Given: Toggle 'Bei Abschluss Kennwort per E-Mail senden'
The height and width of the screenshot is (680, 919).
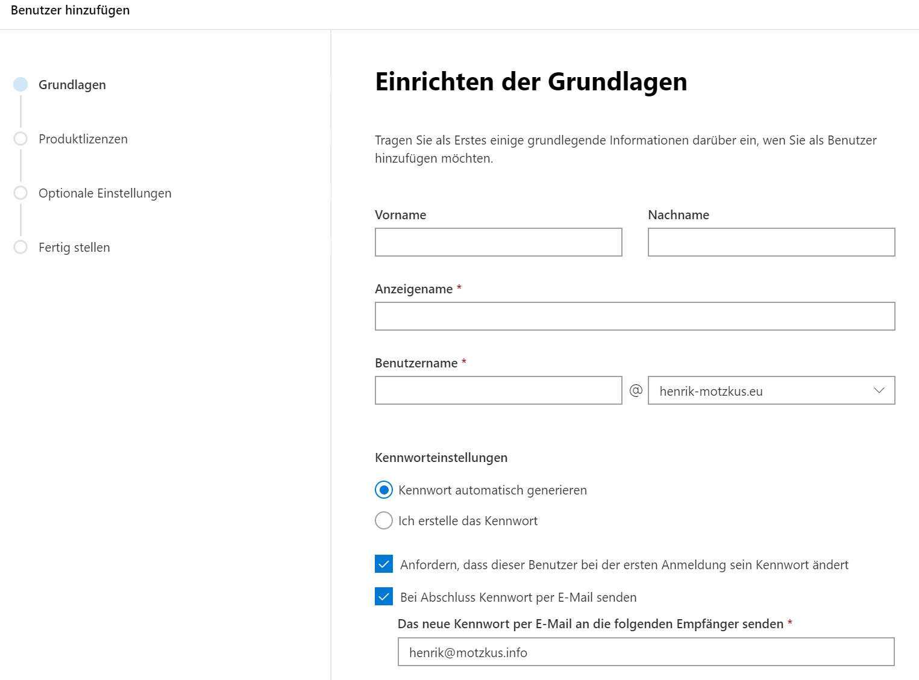Looking at the screenshot, I should click(x=384, y=596).
